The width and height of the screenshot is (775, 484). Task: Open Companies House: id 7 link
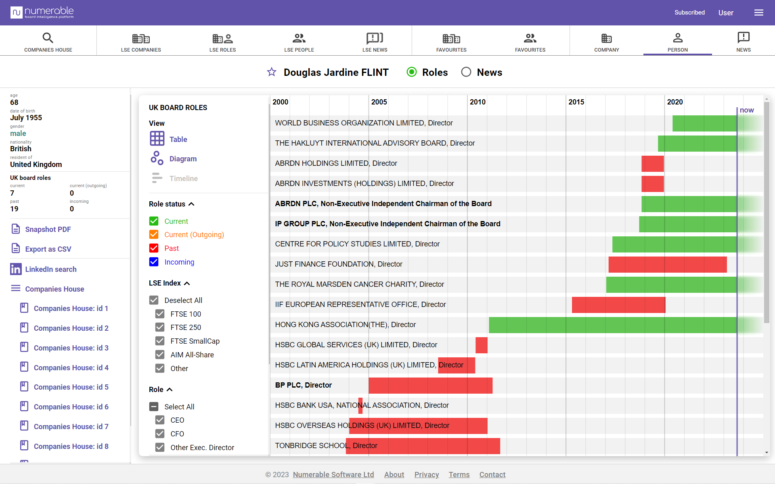point(71,426)
